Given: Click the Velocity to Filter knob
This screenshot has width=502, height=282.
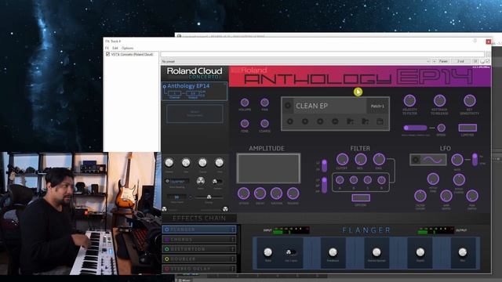Looking at the screenshot, I should (x=409, y=100).
